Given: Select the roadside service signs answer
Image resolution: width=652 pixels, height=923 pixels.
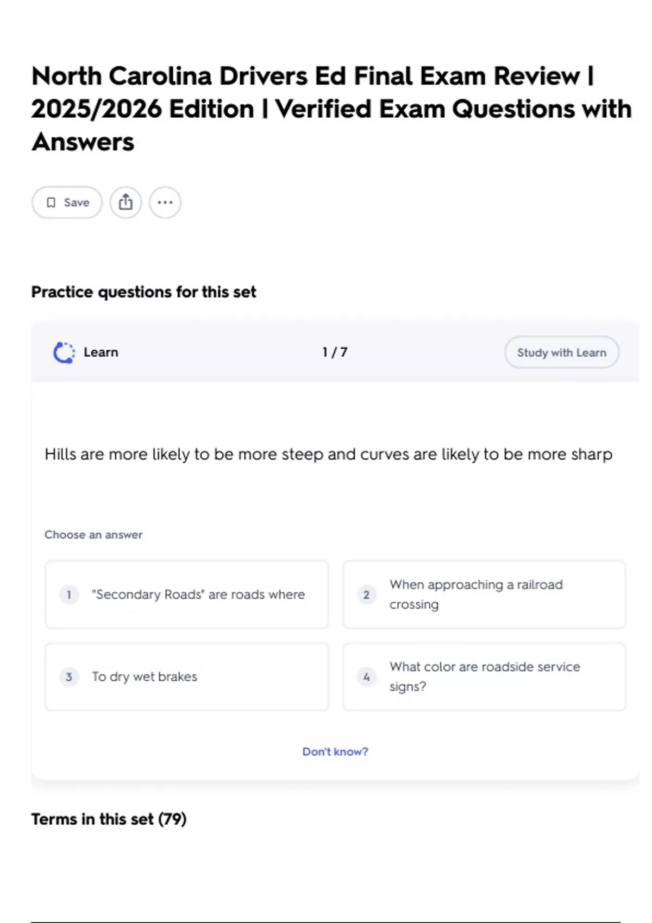Looking at the screenshot, I should (x=484, y=677).
